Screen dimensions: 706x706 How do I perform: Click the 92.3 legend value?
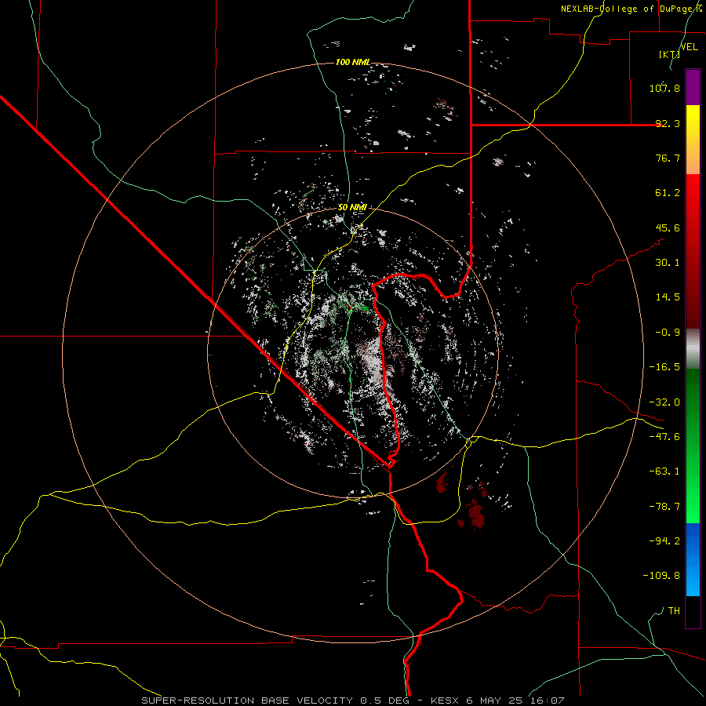click(x=668, y=123)
